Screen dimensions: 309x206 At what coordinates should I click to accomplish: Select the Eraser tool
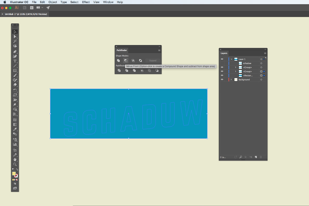tap(15, 85)
